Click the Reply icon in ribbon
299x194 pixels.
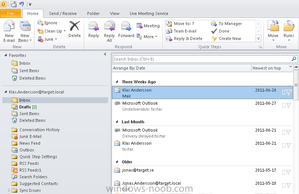(x=94, y=26)
